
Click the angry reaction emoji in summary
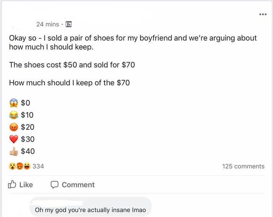tap(20, 166)
